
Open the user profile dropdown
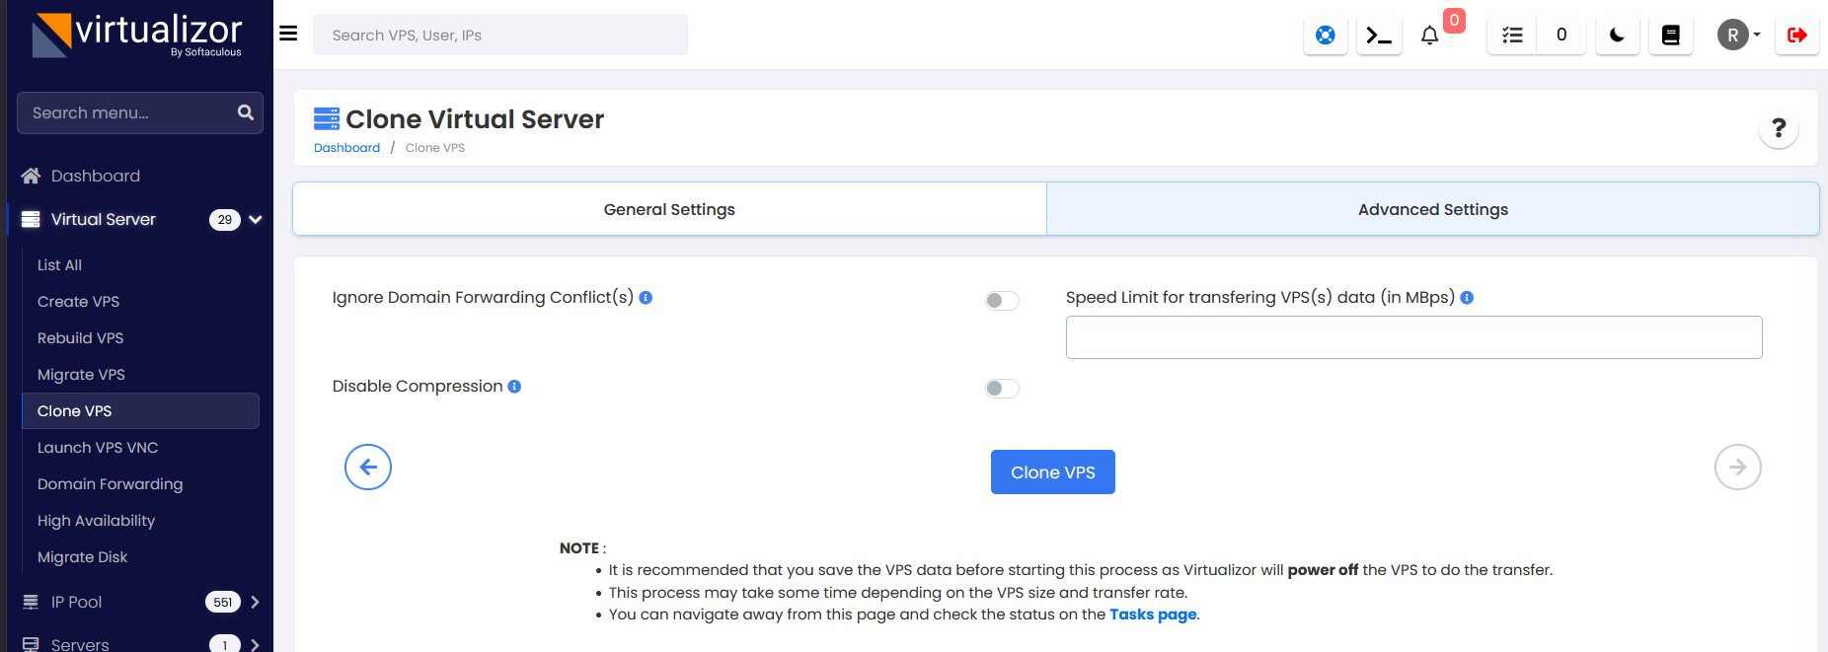click(x=1738, y=36)
